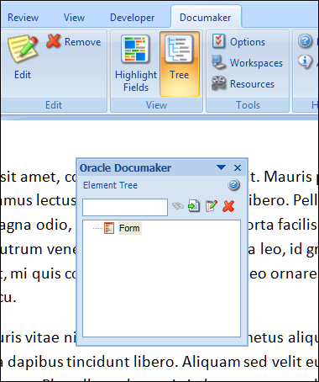The image size is (319, 382).
Task: Click the Element Tree help icon
Action: [x=233, y=185]
